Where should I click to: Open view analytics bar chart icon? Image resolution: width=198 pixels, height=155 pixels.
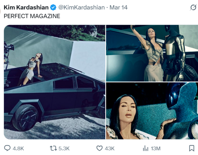pos(146,148)
